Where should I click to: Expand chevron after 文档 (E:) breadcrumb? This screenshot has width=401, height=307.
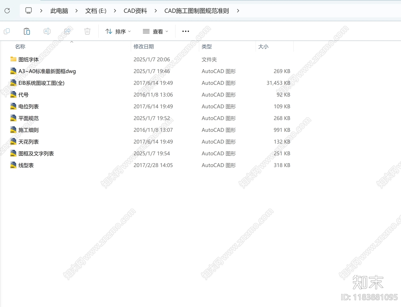tap(115, 11)
